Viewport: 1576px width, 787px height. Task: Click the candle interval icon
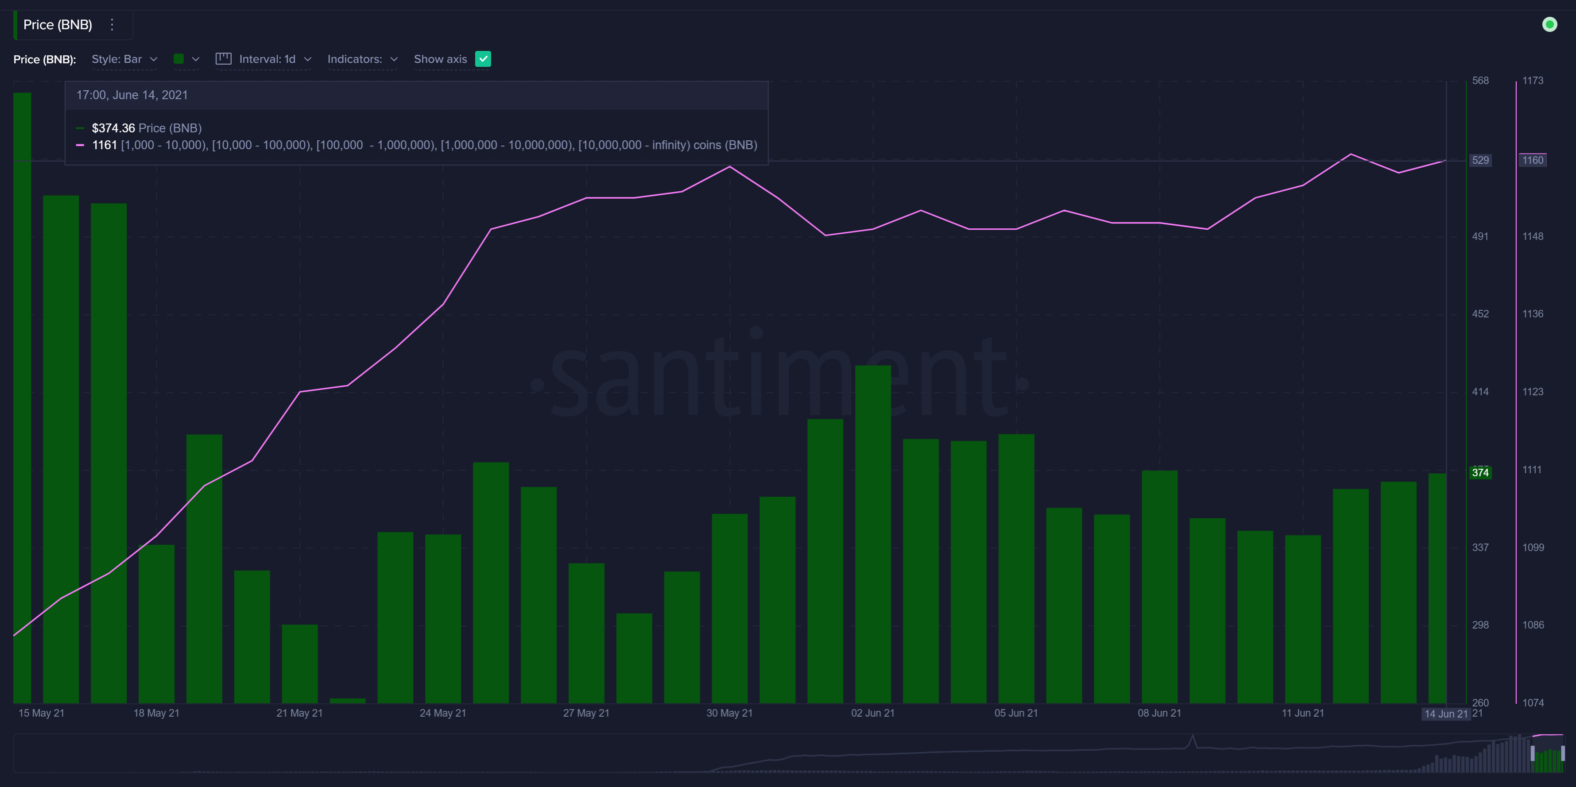point(223,59)
